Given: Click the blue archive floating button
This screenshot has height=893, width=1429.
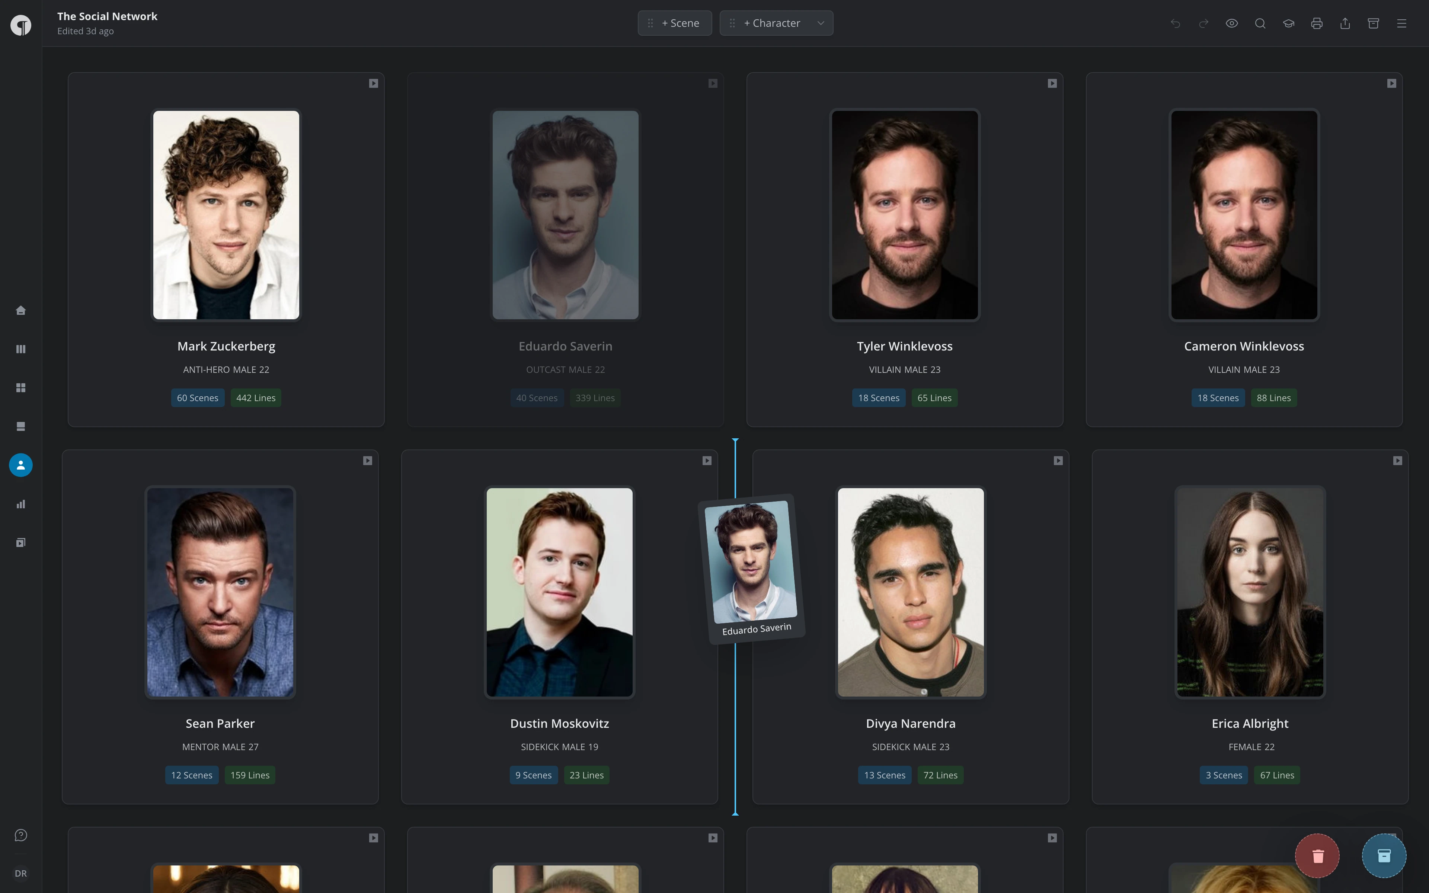Looking at the screenshot, I should click(1384, 856).
